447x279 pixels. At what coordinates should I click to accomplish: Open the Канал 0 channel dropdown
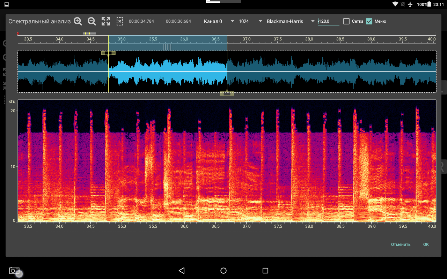pyautogui.click(x=219, y=21)
